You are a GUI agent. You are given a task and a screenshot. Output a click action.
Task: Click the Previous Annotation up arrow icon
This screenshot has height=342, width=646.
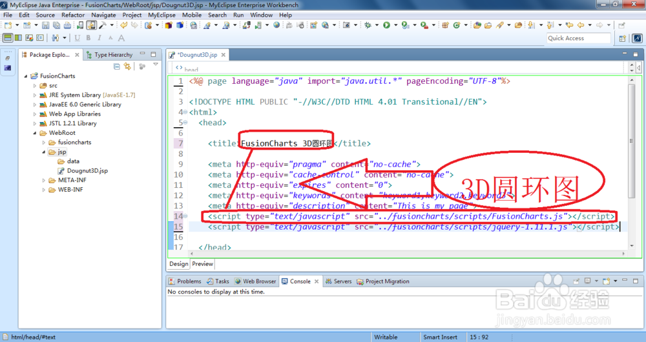pyautogui.click(x=550, y=26)
